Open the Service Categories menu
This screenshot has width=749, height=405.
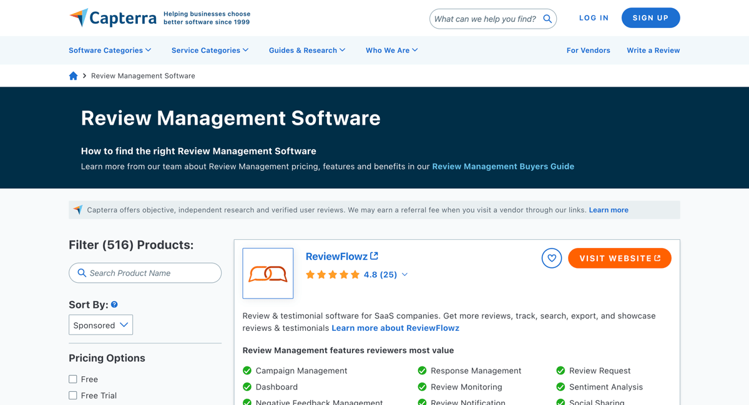(210, 50)
